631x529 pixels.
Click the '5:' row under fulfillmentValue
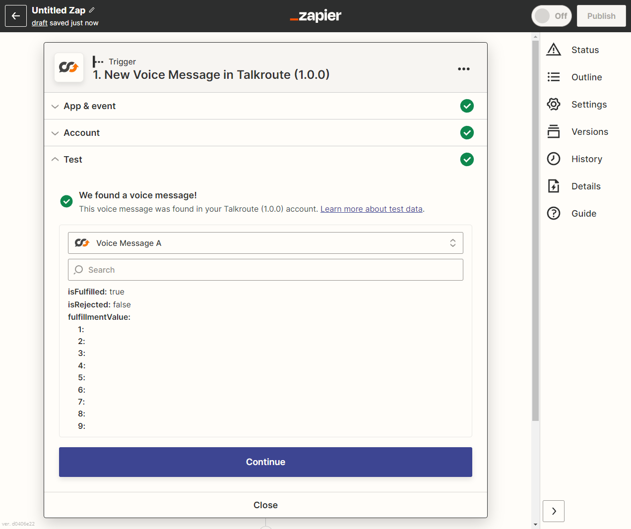[81, 377]
